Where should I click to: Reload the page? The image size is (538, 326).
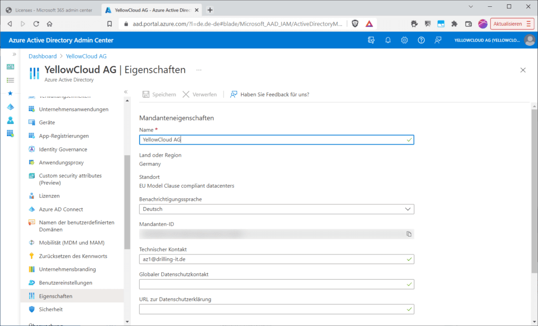[x=36, y=24]
